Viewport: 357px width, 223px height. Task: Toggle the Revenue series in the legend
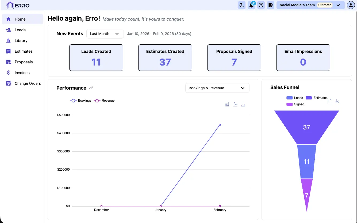tap(104, 101)
